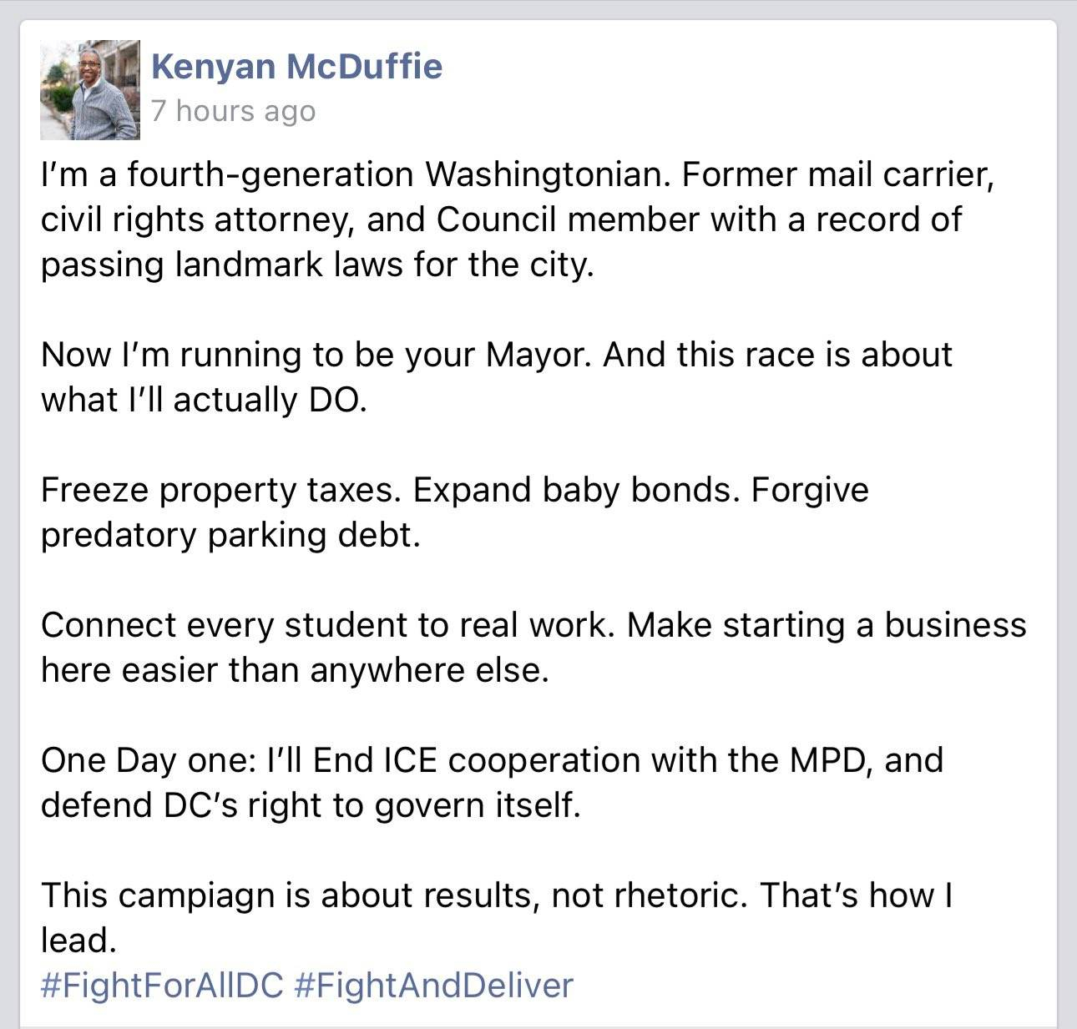
Task: Click the Kenyan McDuffie author name
Action: click(x=296, y=67)
